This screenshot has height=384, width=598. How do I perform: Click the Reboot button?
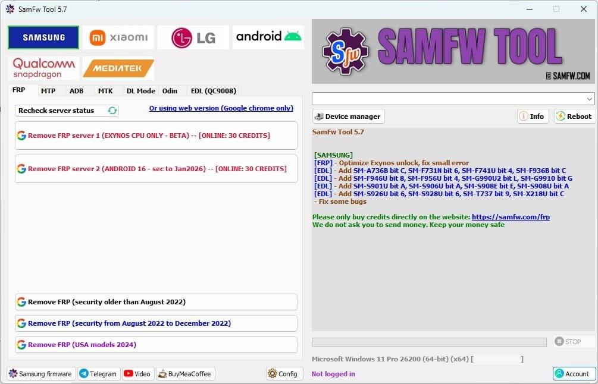574,117
